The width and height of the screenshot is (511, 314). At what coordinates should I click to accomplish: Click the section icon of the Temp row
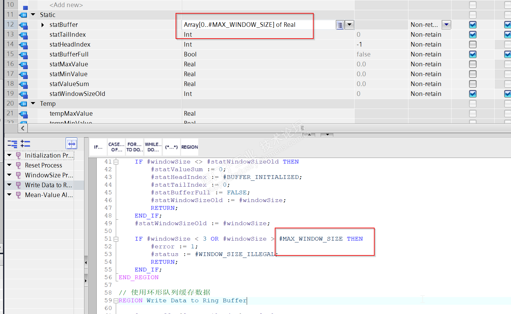[23, 104]
